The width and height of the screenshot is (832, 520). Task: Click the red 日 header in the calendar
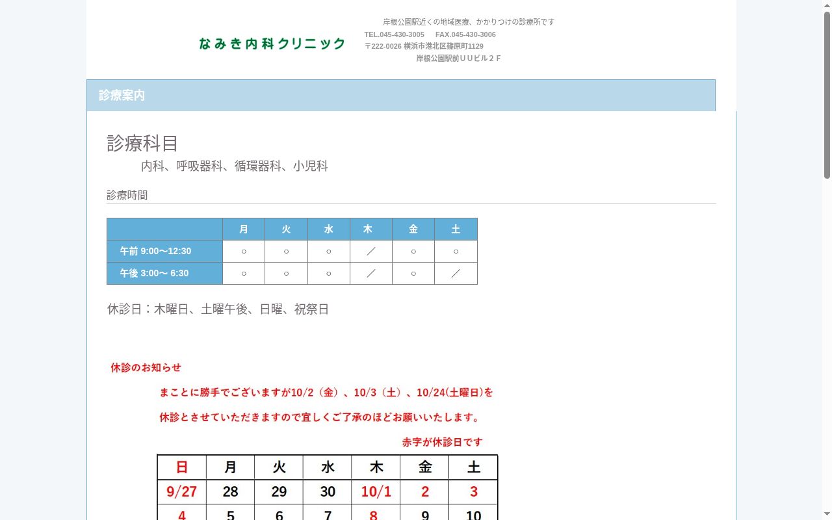(x=182, y=467)
